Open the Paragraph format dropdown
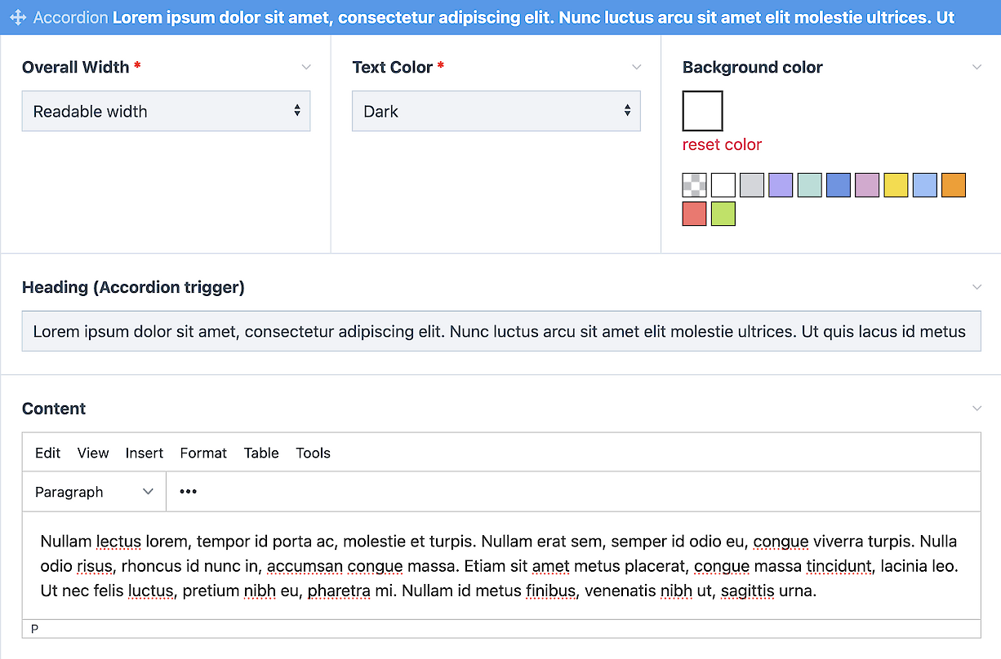 click(94, 492)
